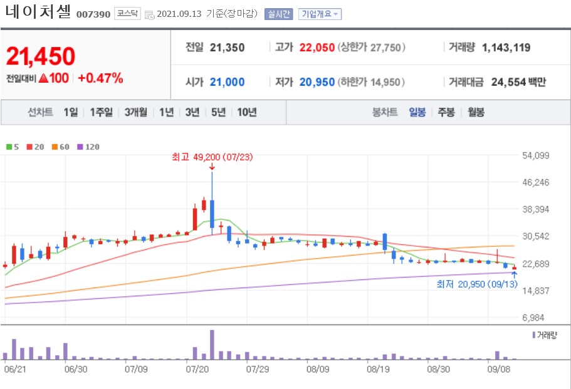Screen dimensions: 571x389
Task: Click the 저가 value 20,950
Action: [x=317, y=82]
